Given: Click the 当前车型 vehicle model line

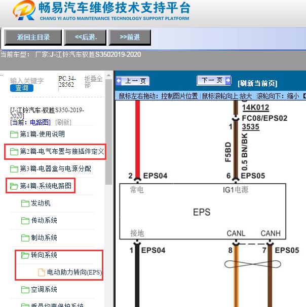Looking at the screenshot, I should pos(70,54).
